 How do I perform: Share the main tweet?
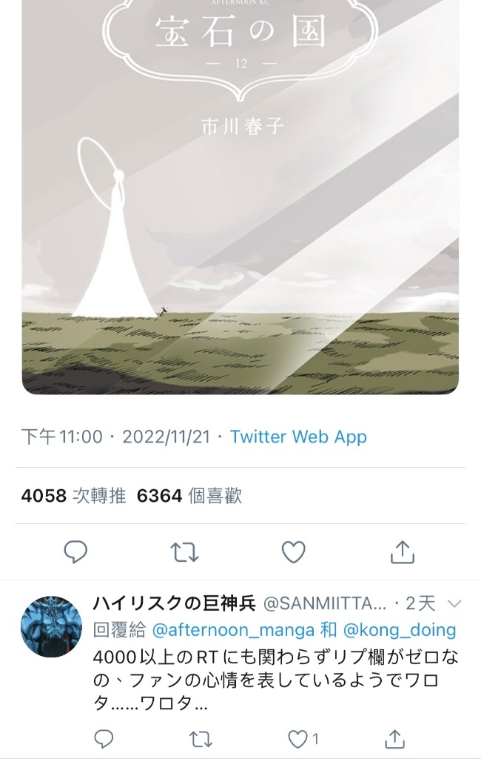coord(403,551)
